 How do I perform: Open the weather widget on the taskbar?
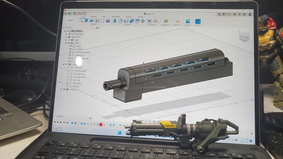(x=58, y=129)
